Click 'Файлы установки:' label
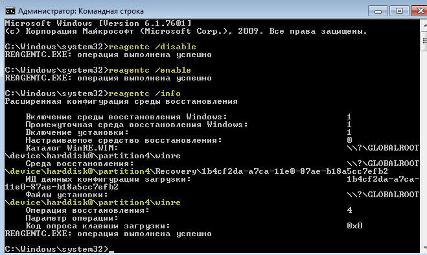This screenshot has height=255, width=427. click(67, 195)
